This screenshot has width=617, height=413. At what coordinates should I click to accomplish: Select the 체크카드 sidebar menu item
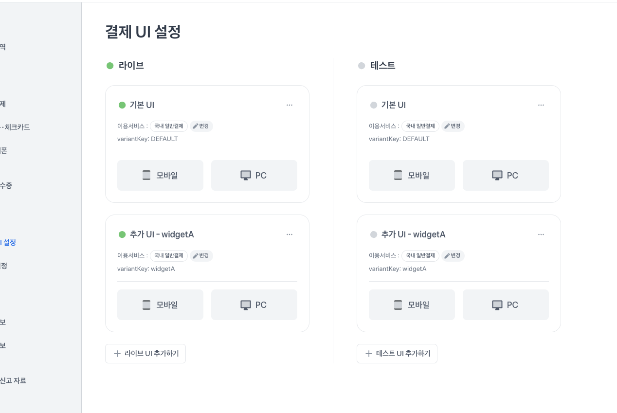coord(17,127)
